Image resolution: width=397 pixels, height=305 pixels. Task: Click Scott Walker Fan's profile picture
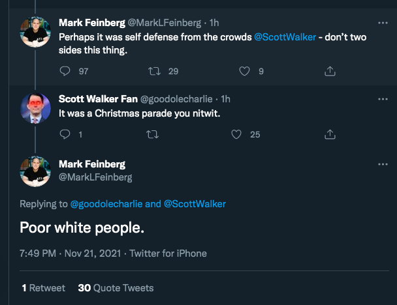[35, 109]
